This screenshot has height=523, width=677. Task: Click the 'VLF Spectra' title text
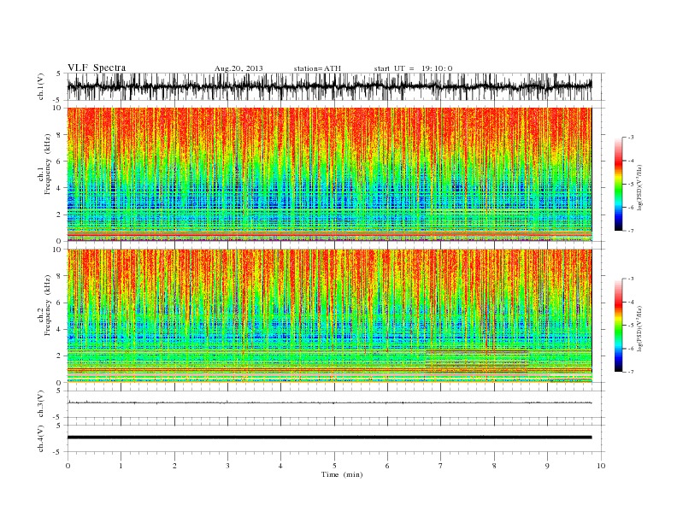pyautogui.click(x=97, y=68)
